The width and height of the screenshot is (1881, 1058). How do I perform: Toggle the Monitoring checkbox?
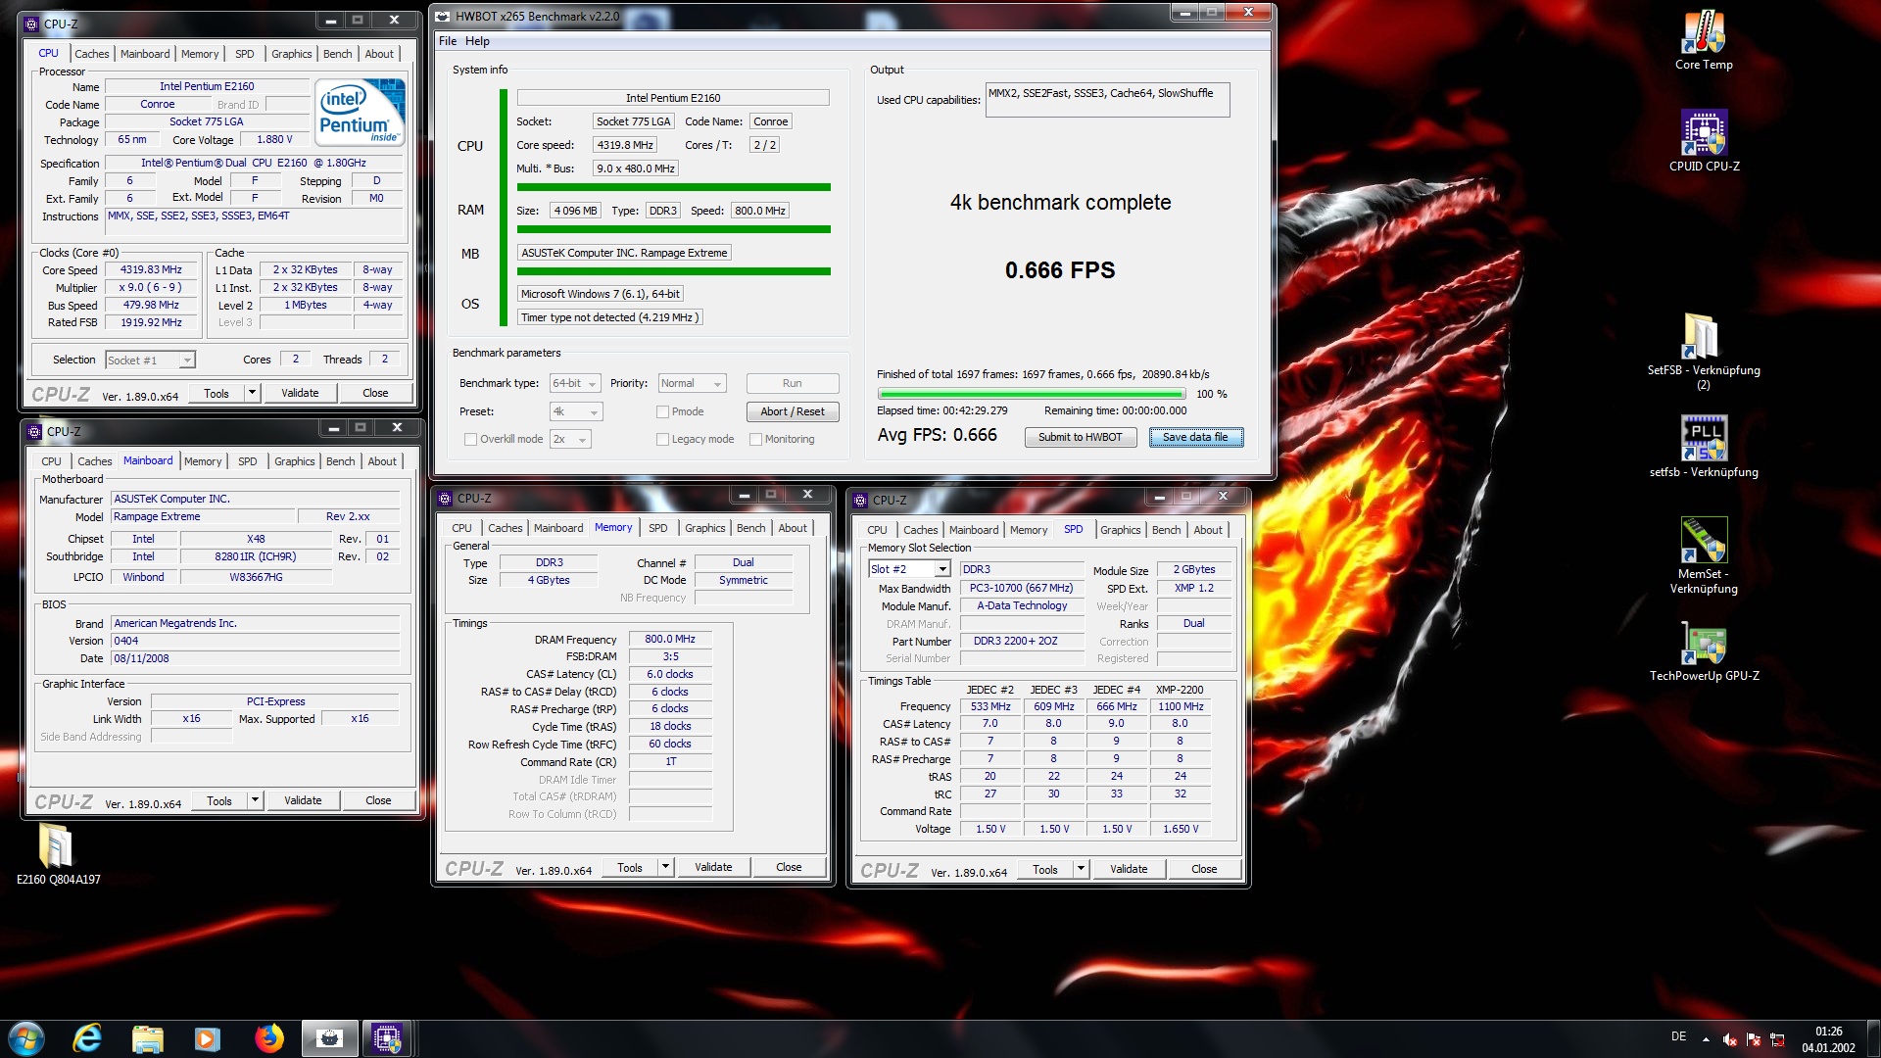755,439
